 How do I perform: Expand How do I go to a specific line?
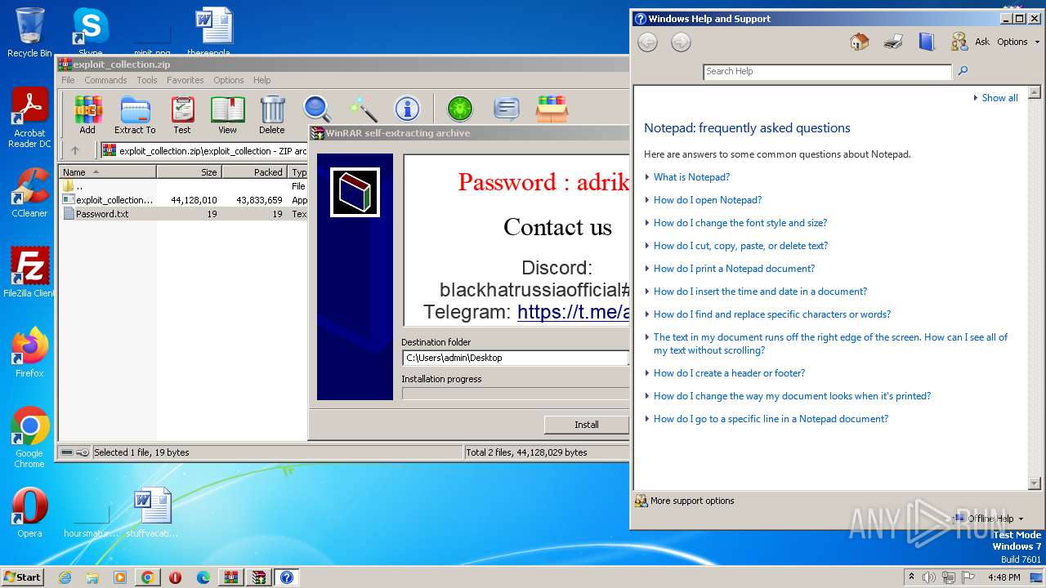771,419
